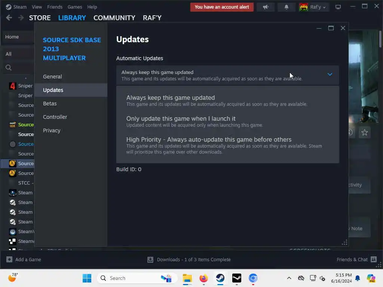The image size is (383, 287).
Task: Click the SteamVR icon in library list
Action: tap(12, 231)
